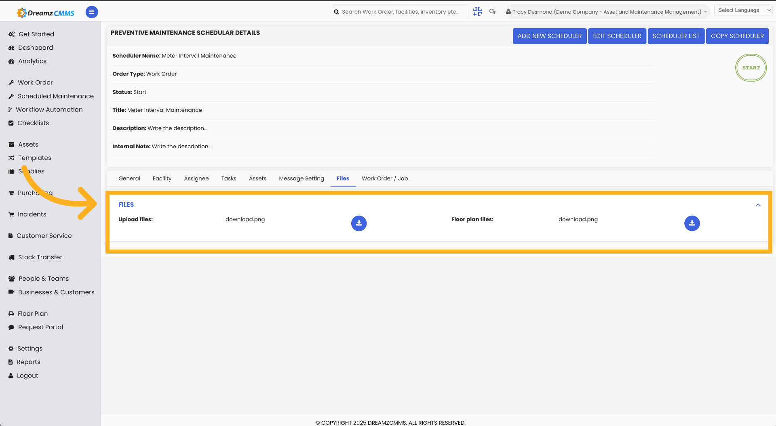
Task: Click the Settings gear icon
Action: coord(11,348)
